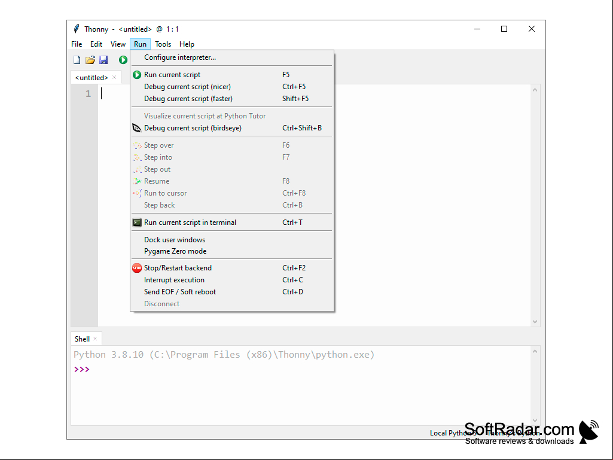
Task: Click the Step back menu entry
Action: [x=232, y=205]
